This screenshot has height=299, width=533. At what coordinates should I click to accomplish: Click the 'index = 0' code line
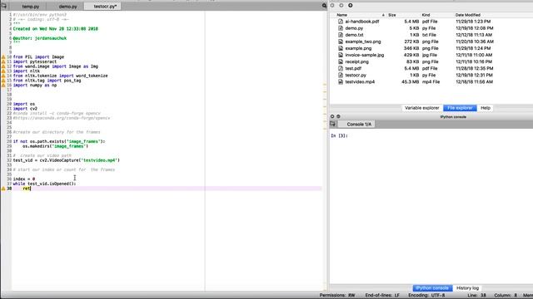click(x=24, y=179)
